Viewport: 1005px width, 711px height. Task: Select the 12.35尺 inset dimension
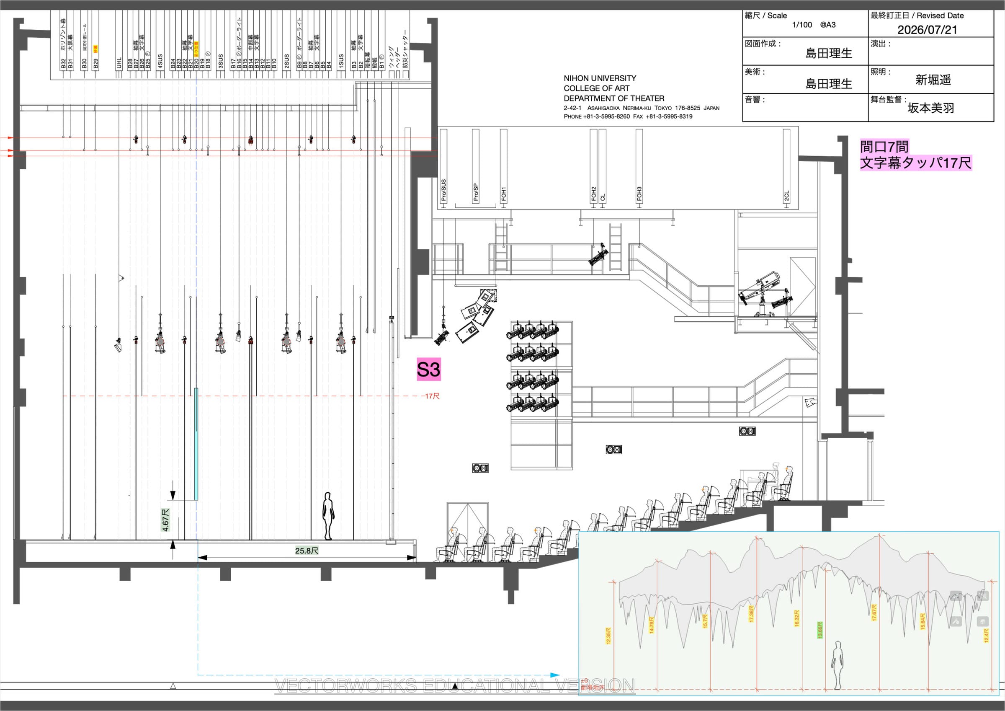point(608,636)
